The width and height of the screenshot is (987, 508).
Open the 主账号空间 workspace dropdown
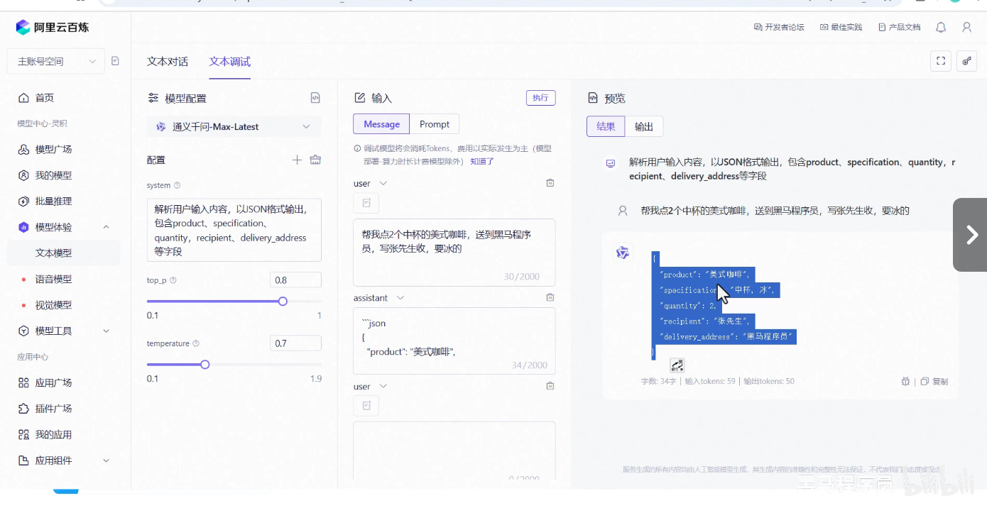coord(56,61)
